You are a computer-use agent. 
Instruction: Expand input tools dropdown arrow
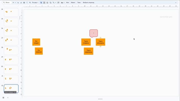pos(64,3)
